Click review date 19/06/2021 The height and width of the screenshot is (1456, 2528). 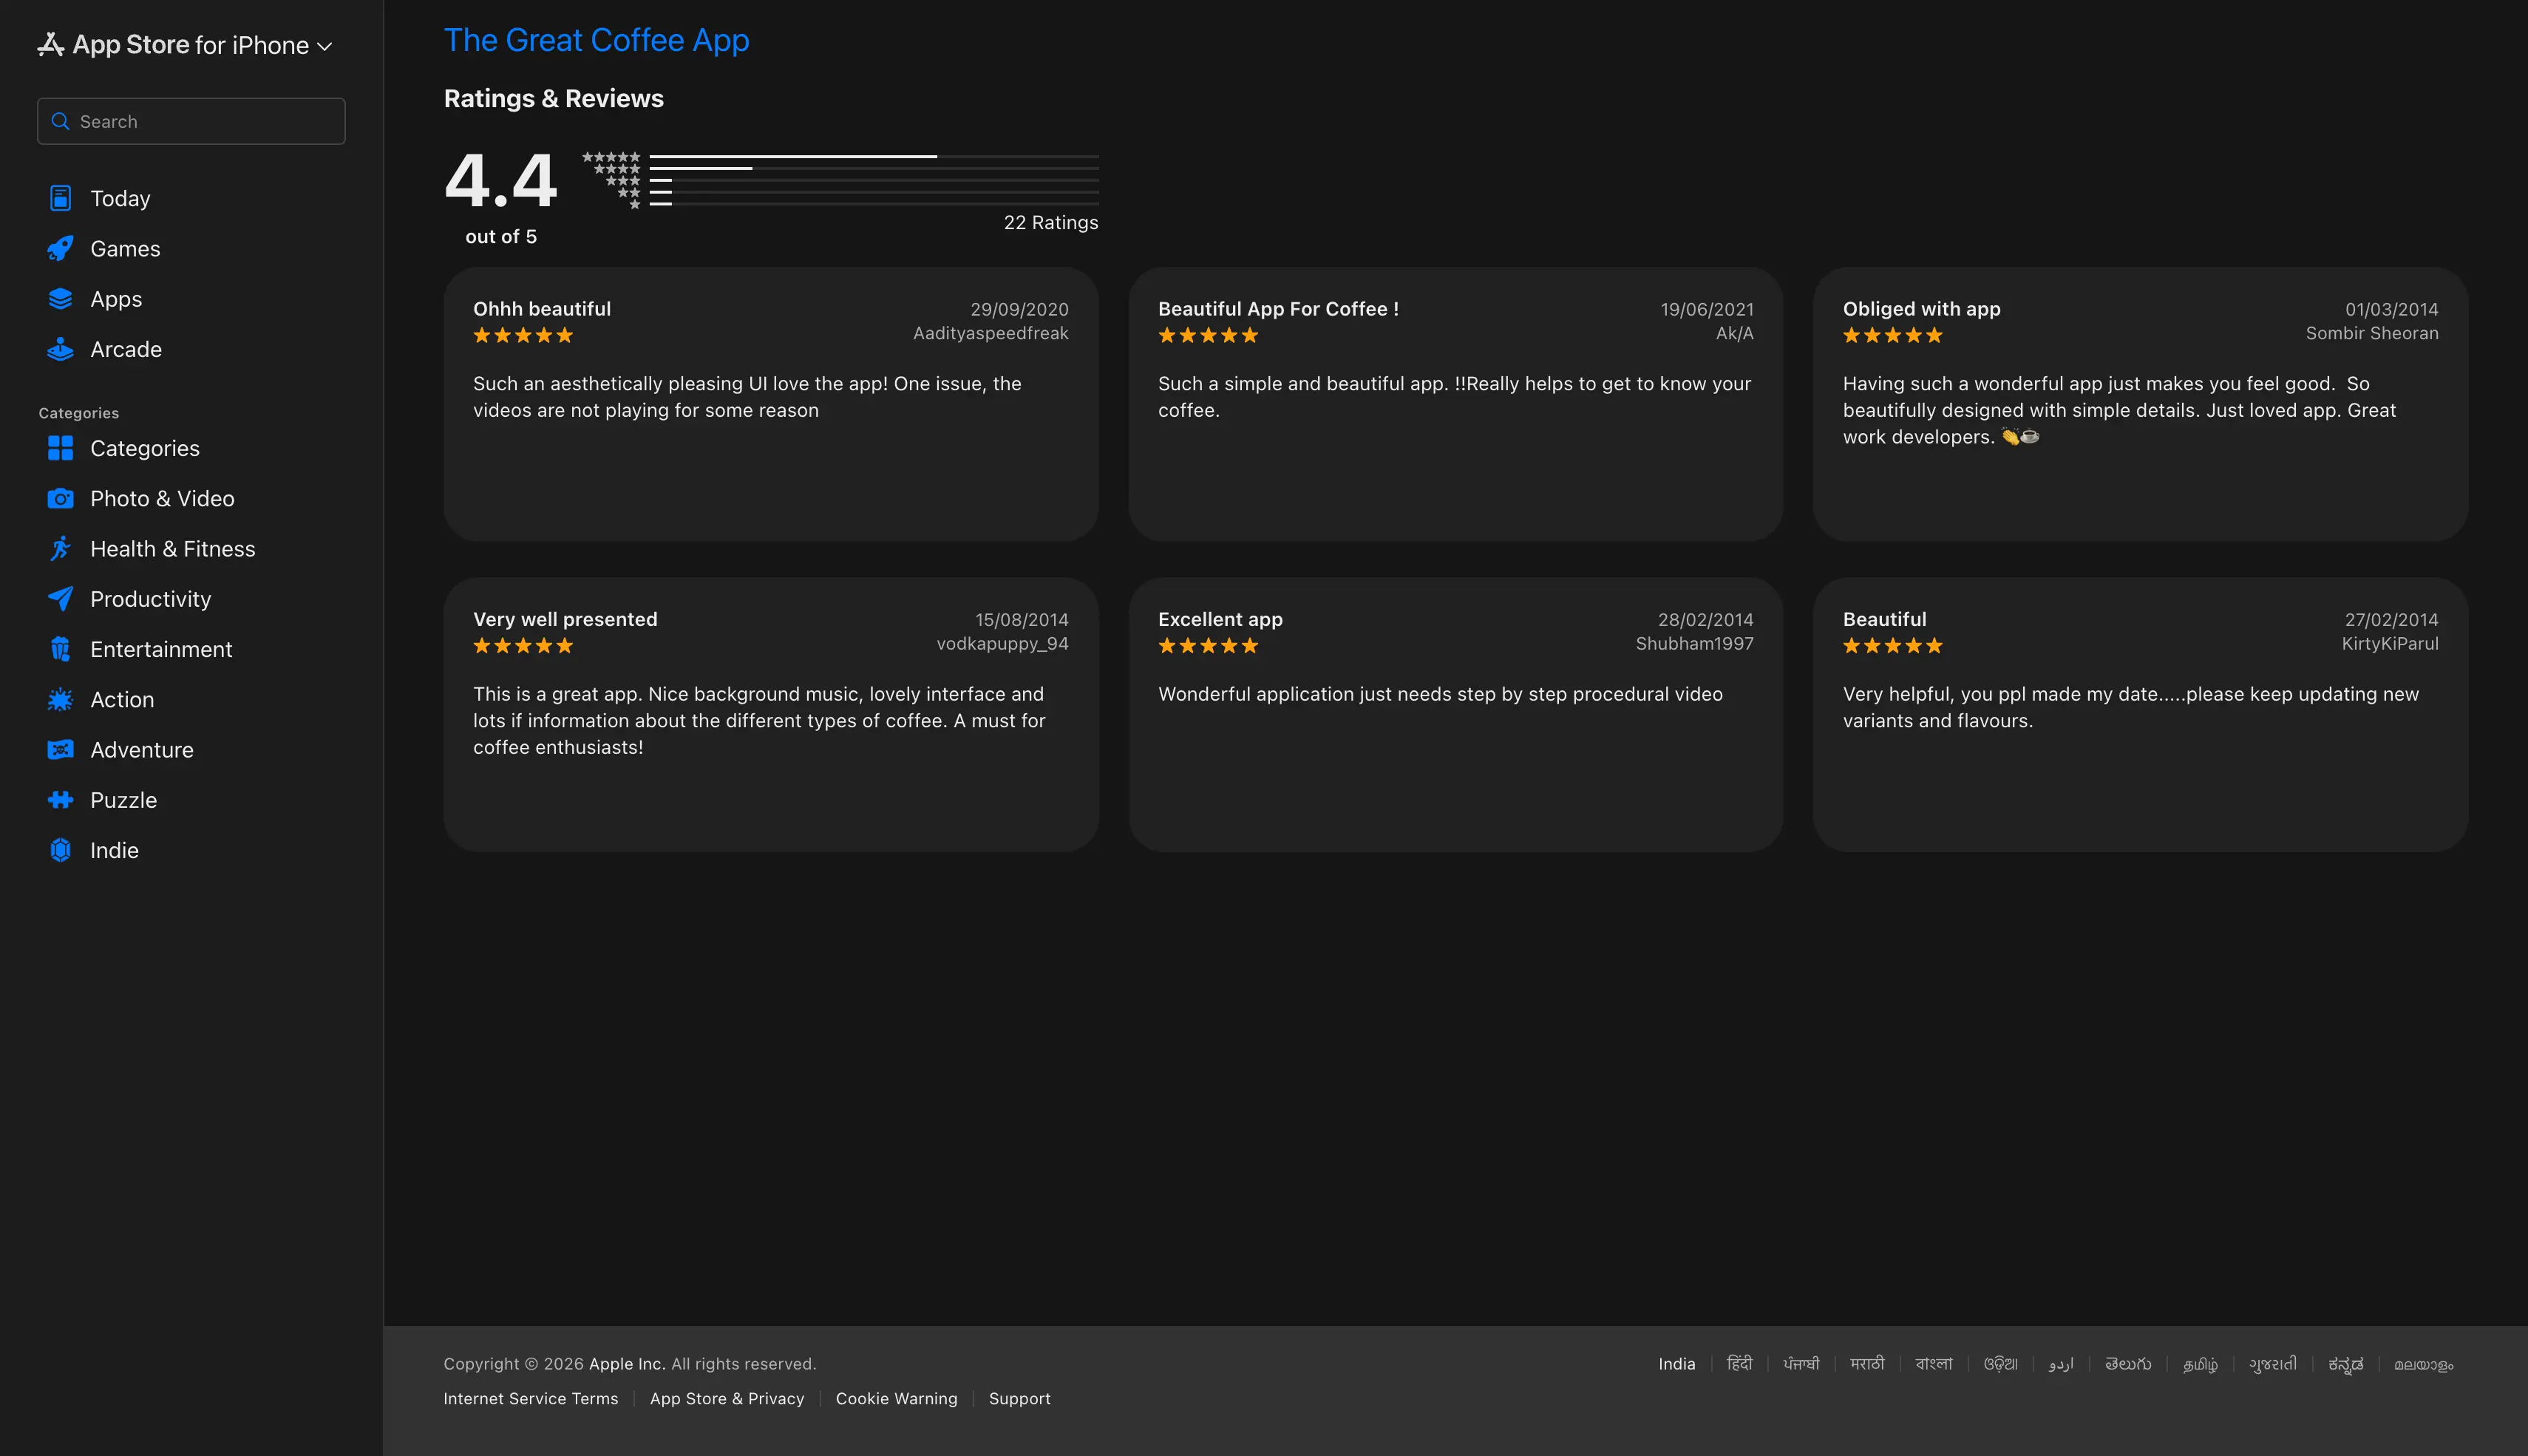pos(1707,309)
